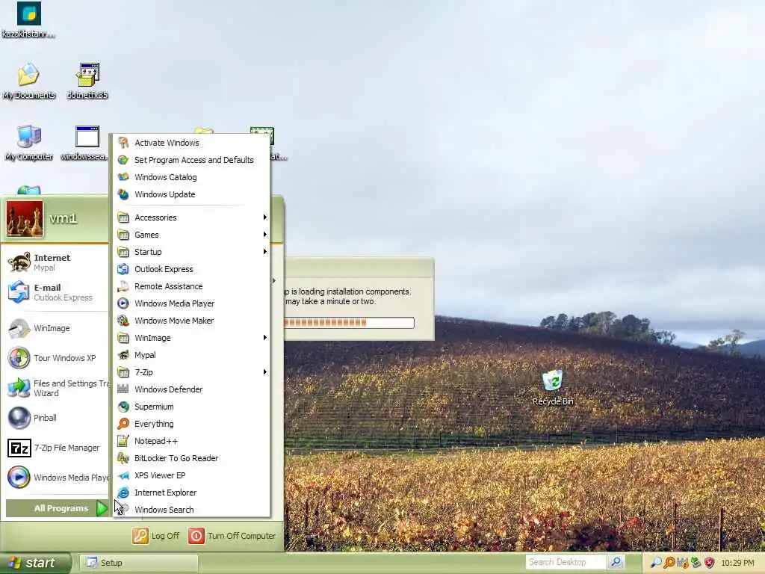Open 7-Zip File Manager
765x574 pixels.
(x=56, y=448)
